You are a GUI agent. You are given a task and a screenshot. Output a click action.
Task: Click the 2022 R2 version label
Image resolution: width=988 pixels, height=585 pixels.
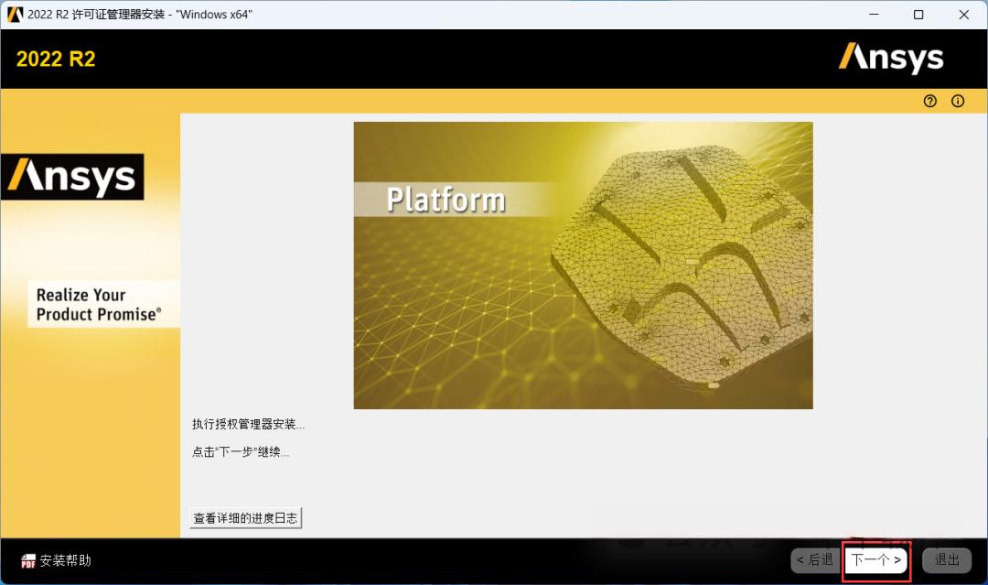tap(56, 60)
